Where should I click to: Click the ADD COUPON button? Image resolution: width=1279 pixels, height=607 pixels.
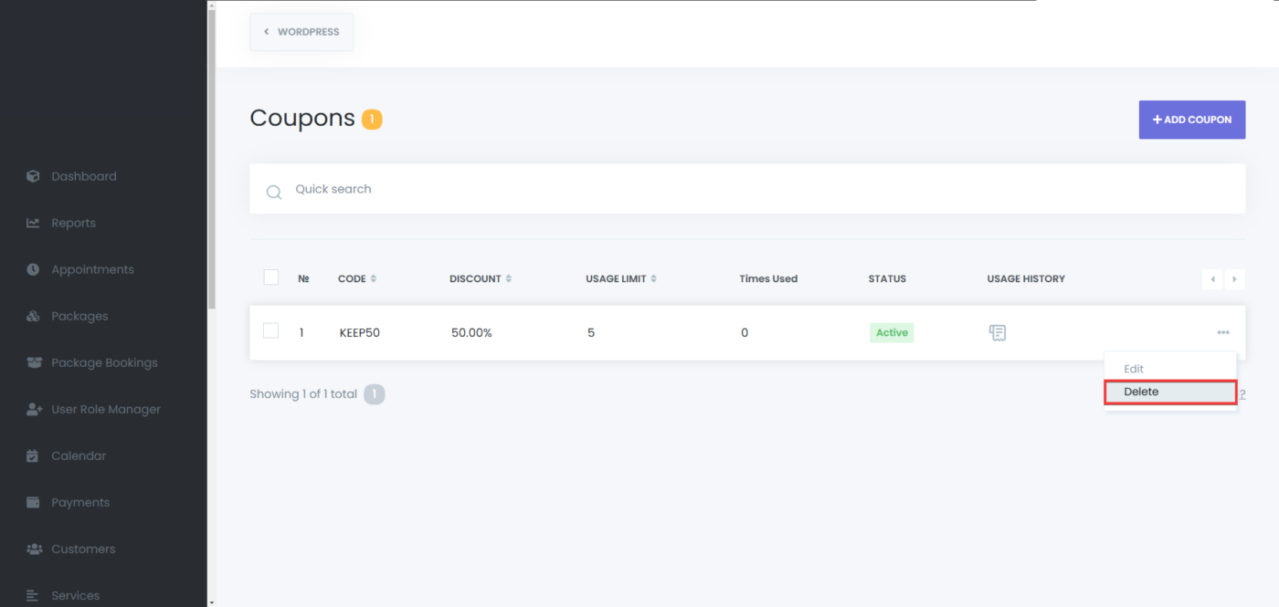(1191, 120)
